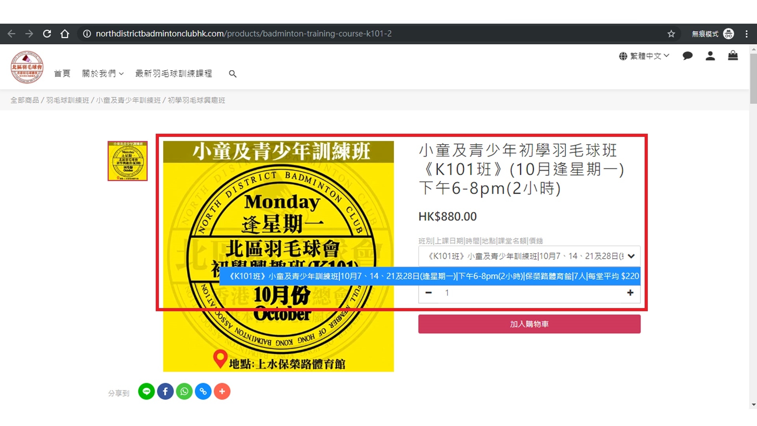Go to 首頁 menu item

point(62,74)
